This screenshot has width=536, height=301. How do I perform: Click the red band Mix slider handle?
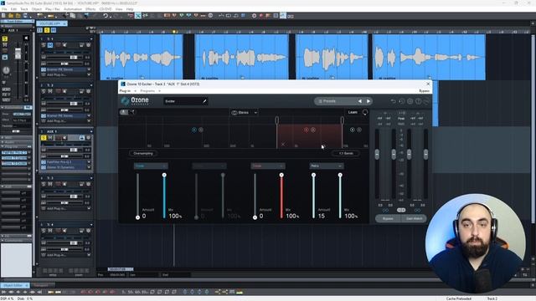coord(281,175)
